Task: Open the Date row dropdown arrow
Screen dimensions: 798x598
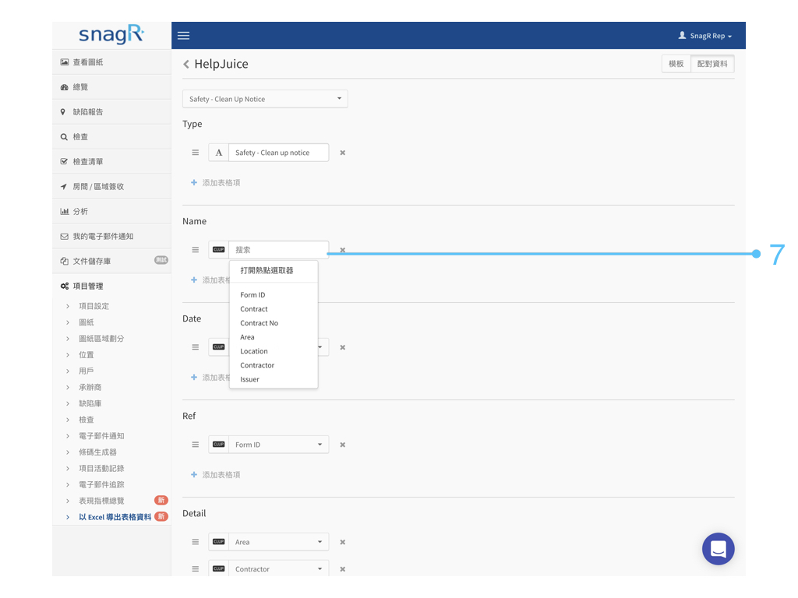Action: (320, 347)
